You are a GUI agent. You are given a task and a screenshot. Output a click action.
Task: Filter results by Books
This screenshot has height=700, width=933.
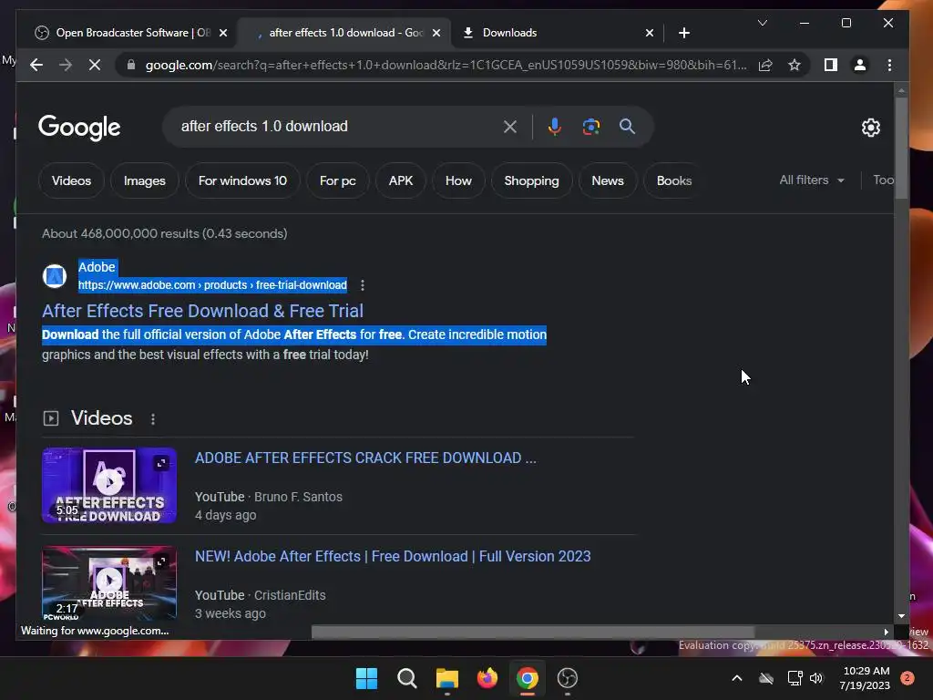point(674,180)
